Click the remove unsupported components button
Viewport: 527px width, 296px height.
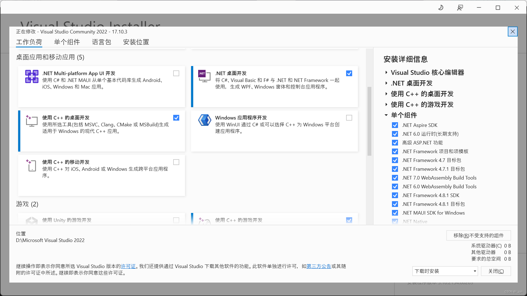click(478, 235)
